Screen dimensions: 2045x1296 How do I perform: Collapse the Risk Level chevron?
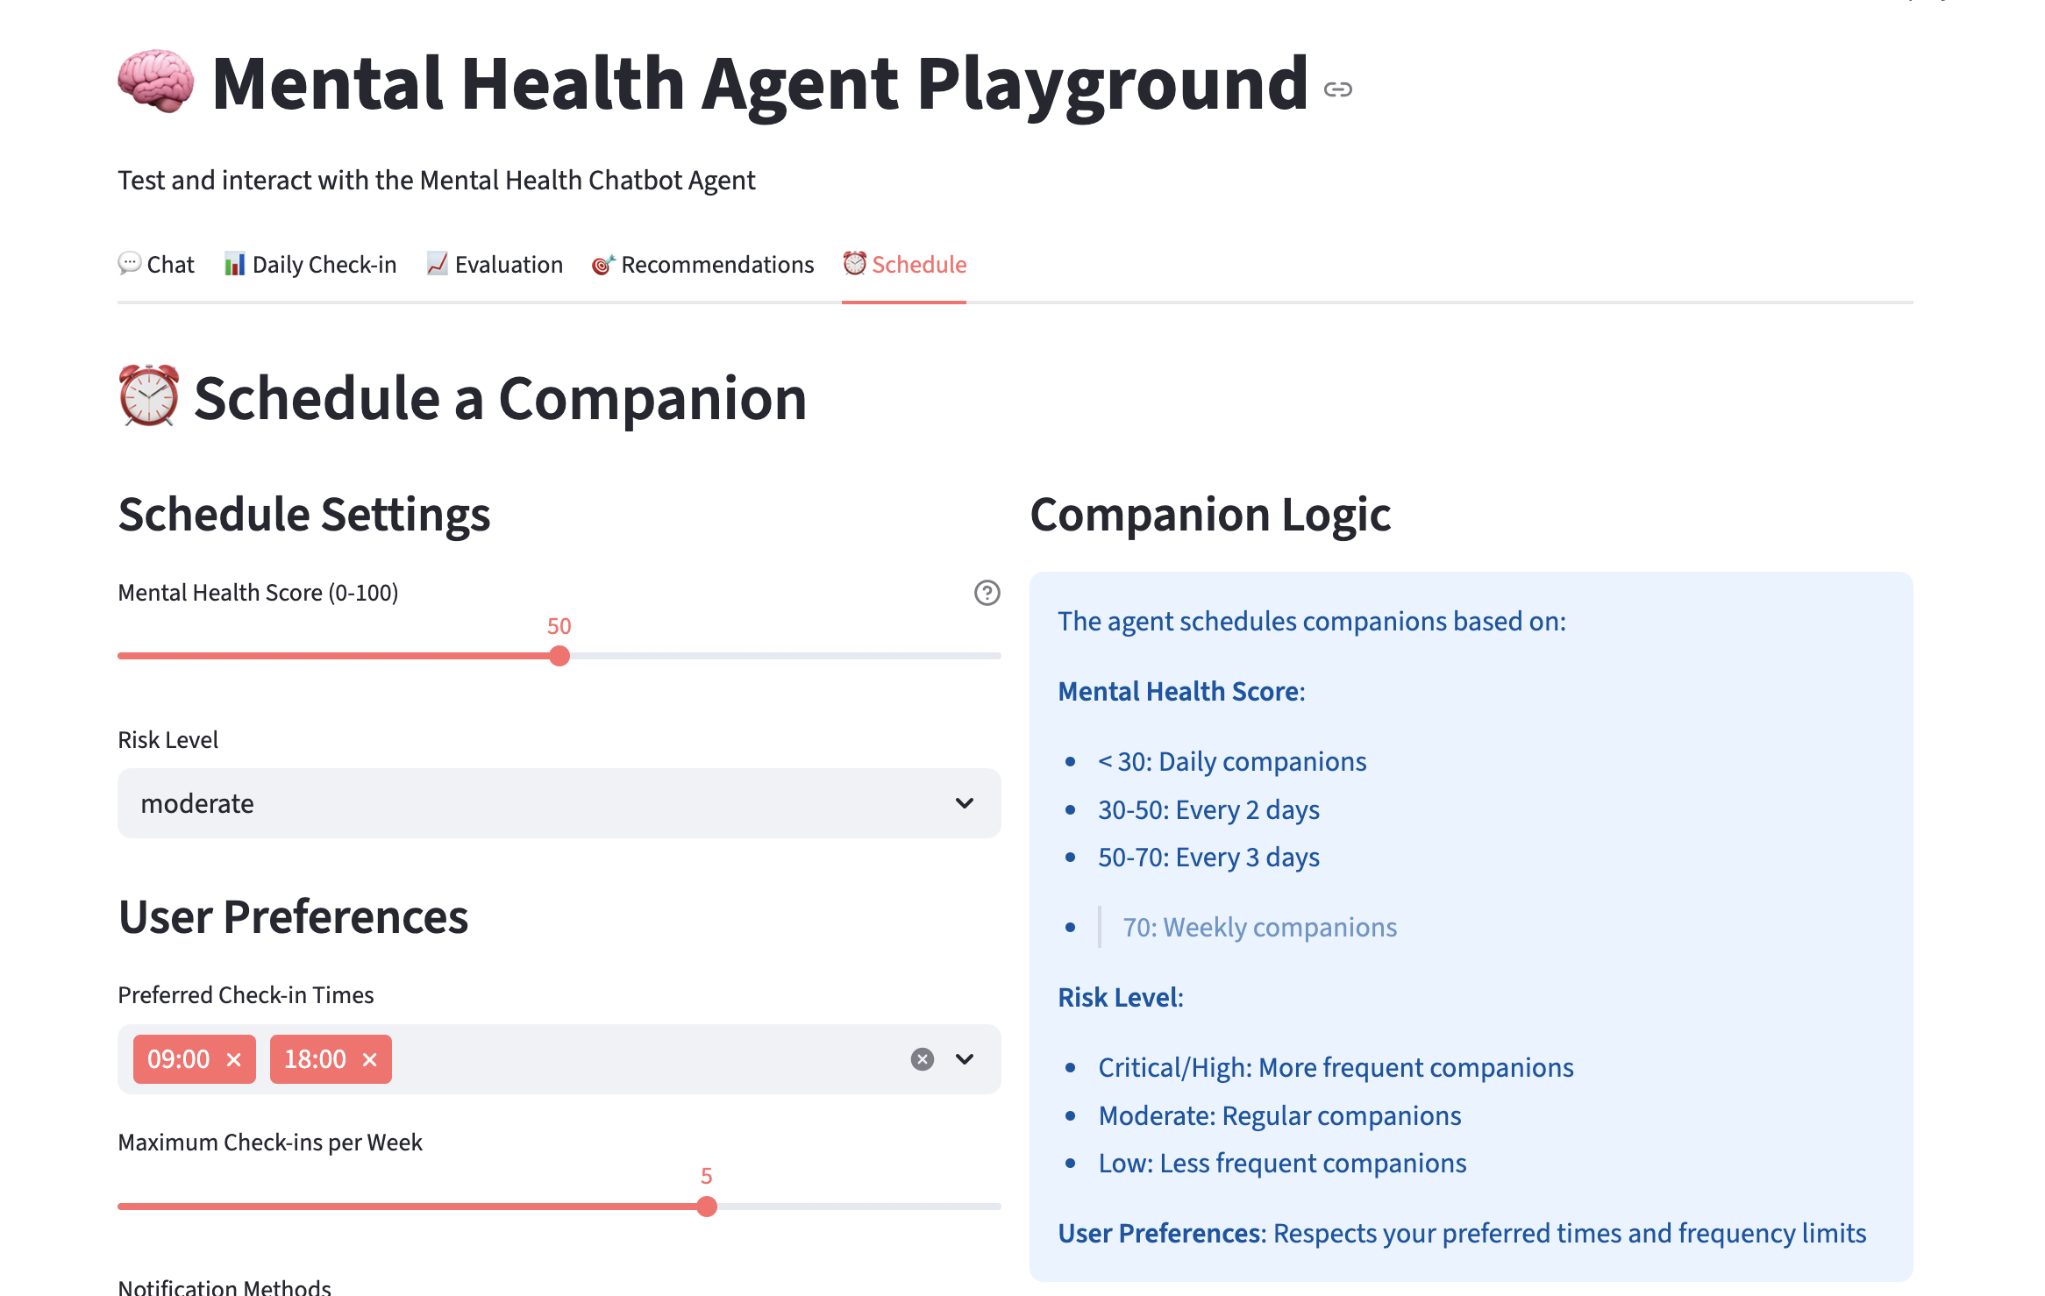[965, 802]
